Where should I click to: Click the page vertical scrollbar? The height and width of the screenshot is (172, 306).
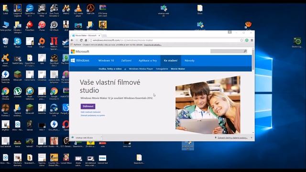[x=253, y=59]
